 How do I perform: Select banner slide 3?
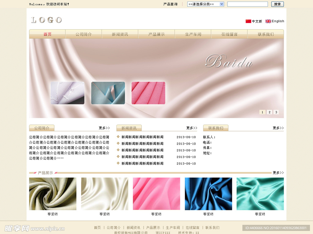click(x=276, y=112)
